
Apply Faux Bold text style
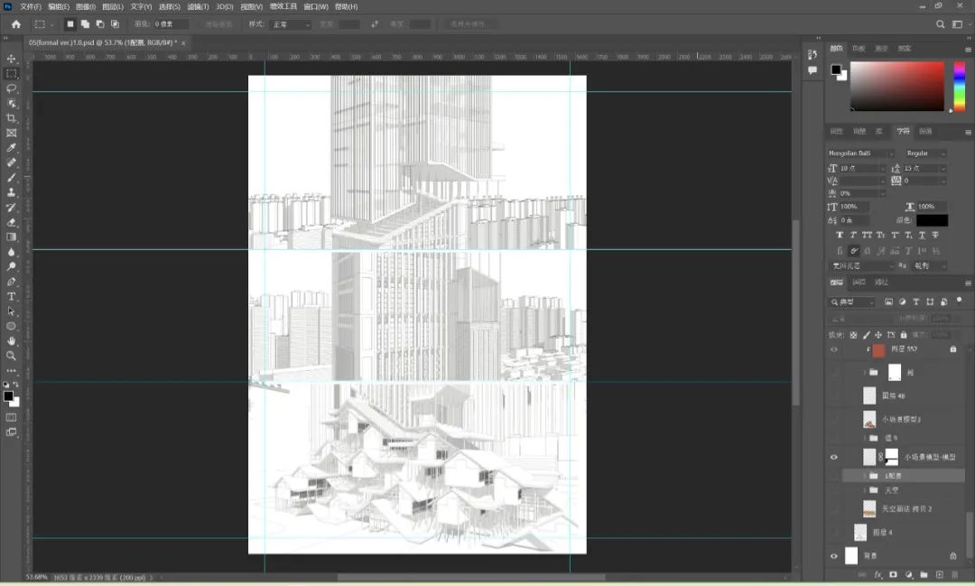840,235
